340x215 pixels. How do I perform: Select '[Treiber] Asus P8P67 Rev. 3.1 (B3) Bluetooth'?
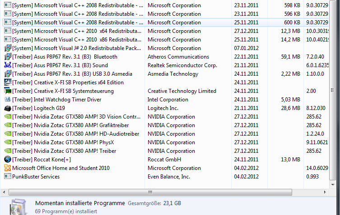65,57
